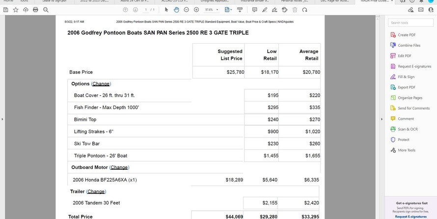Open Find text with the magnifier icon
This screenshot has width=437, height=219.
[46, 9]
